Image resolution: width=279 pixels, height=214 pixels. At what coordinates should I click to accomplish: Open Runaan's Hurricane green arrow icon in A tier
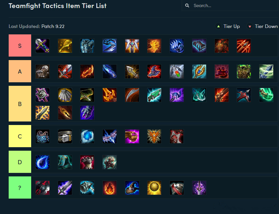pos(266,71)
